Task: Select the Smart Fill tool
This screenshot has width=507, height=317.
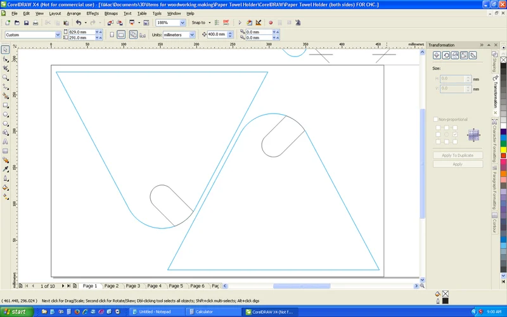Action: point(6,96)
